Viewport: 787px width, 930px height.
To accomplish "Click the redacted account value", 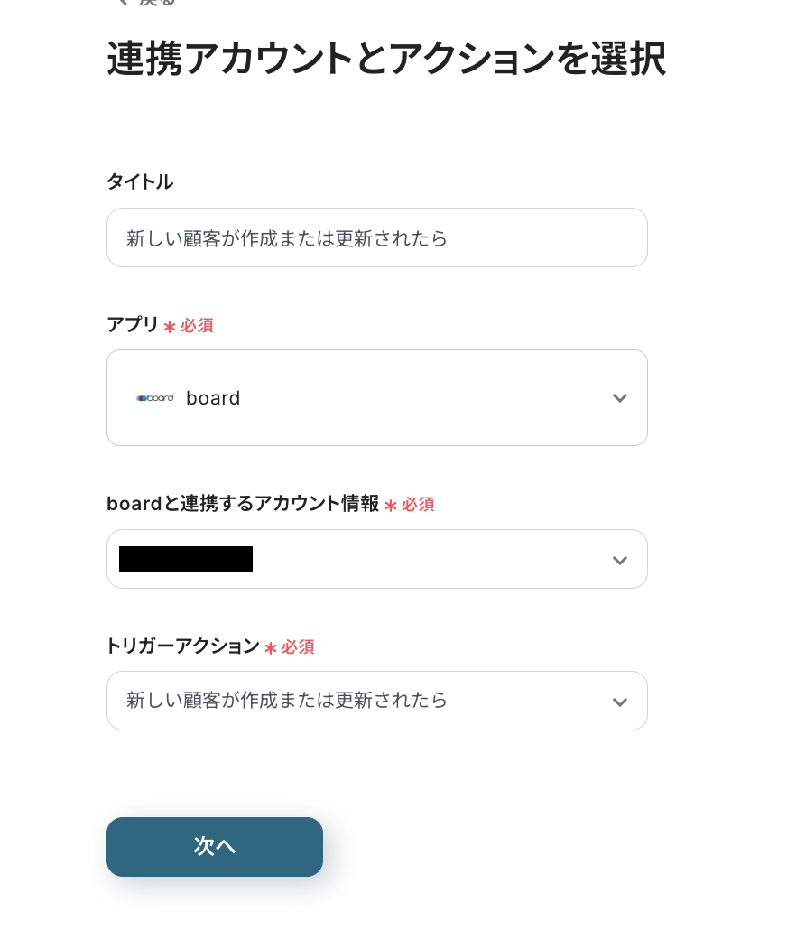I will [186, 560].
